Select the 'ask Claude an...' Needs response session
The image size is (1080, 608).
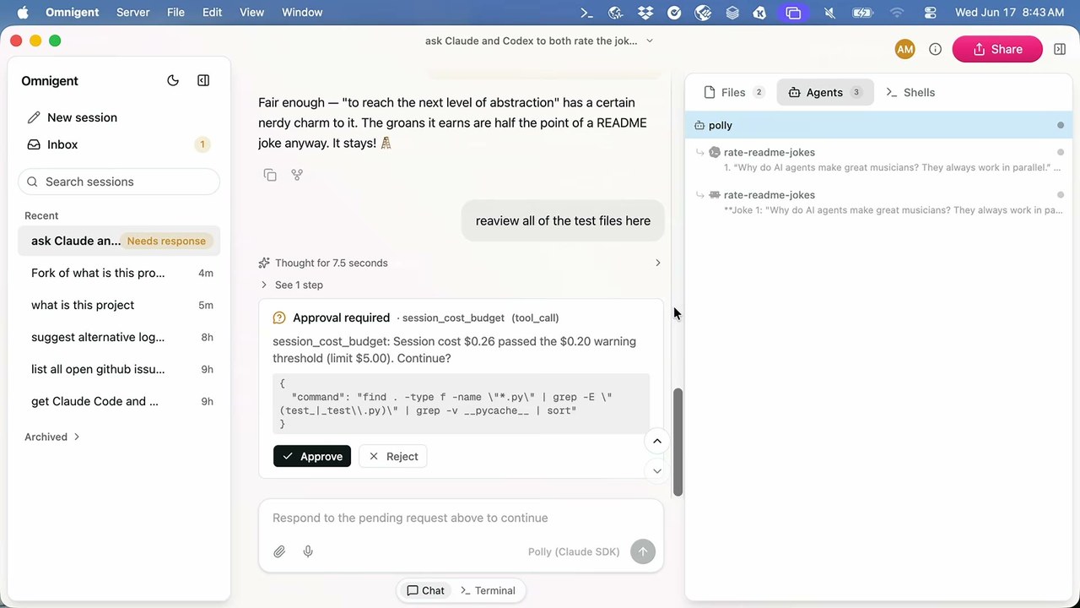click(119, 241)
